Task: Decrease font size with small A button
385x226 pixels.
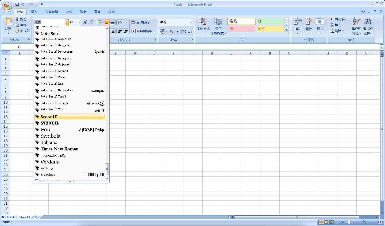Action: tap(91, 22)
